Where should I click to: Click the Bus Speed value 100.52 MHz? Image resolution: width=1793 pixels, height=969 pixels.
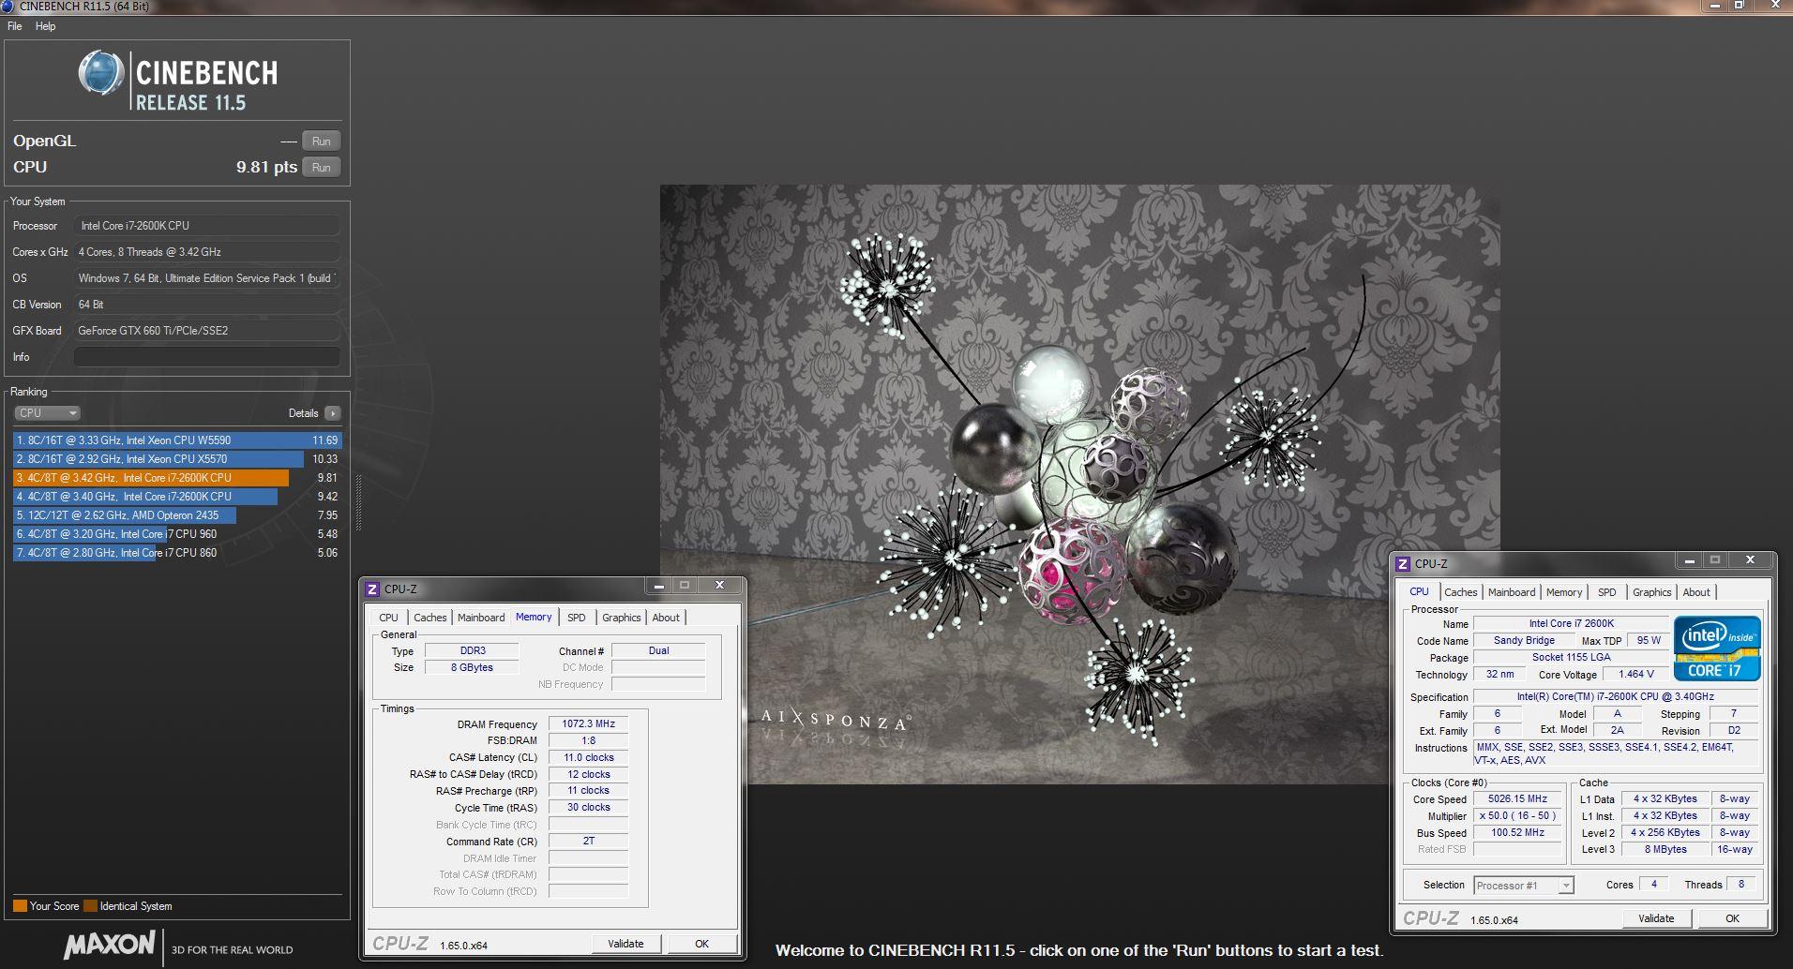click(1517, 833)
